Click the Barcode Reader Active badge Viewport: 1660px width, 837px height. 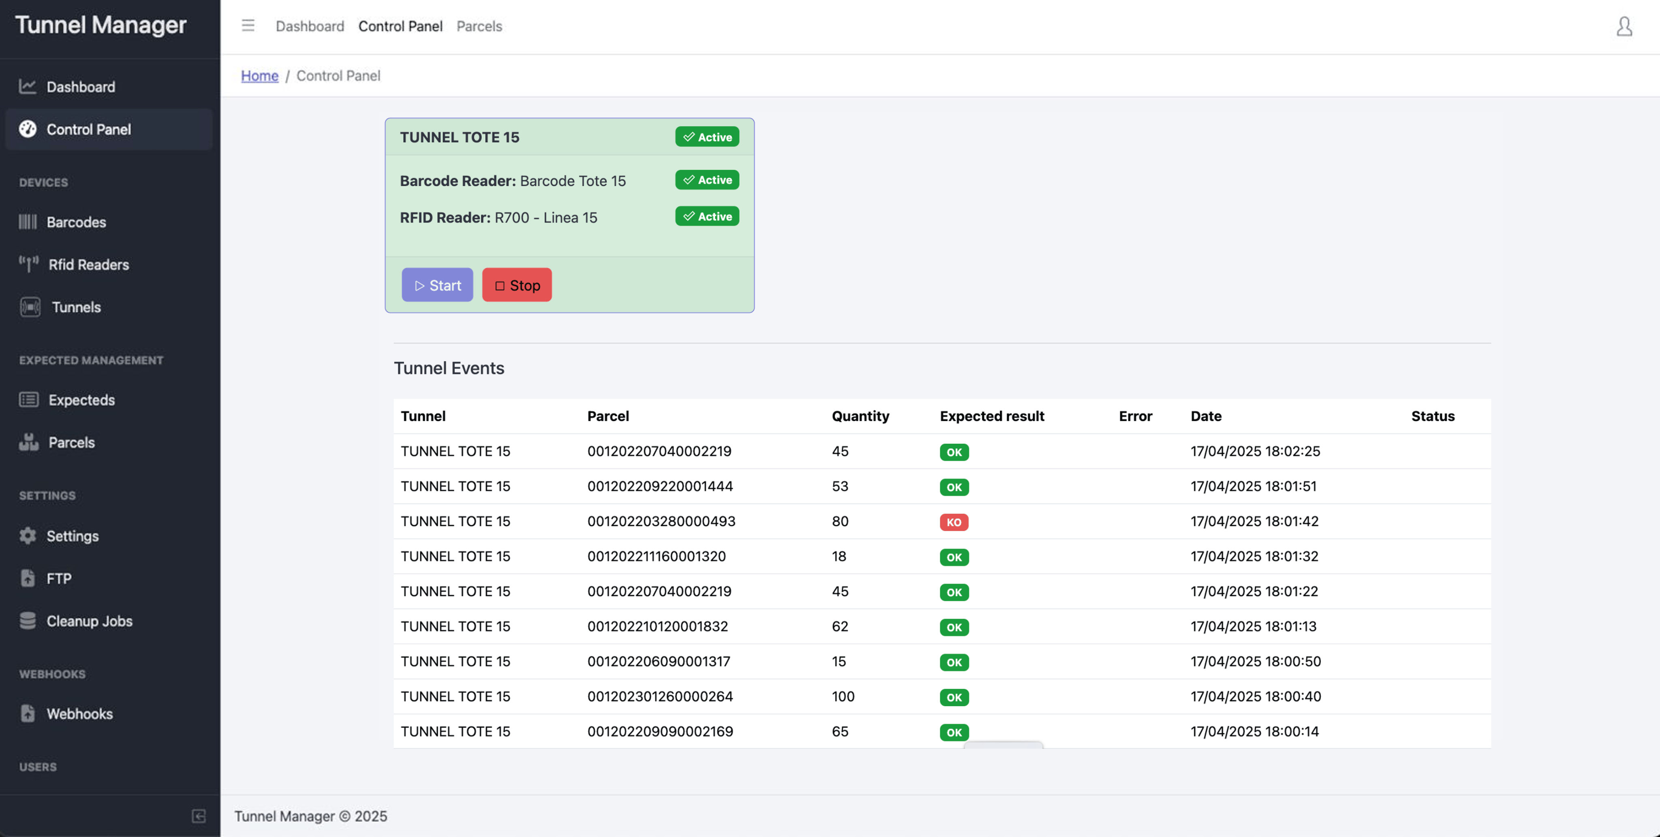707,180
